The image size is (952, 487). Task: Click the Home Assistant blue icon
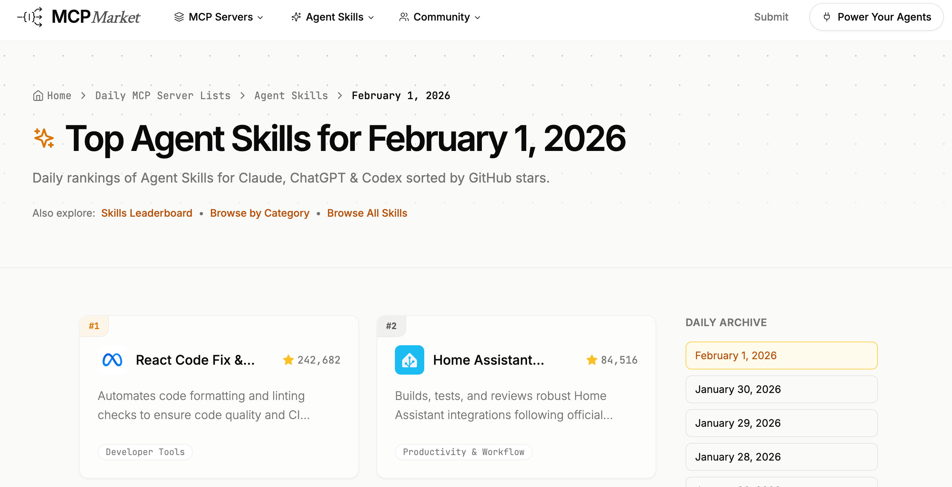(409, 360)
